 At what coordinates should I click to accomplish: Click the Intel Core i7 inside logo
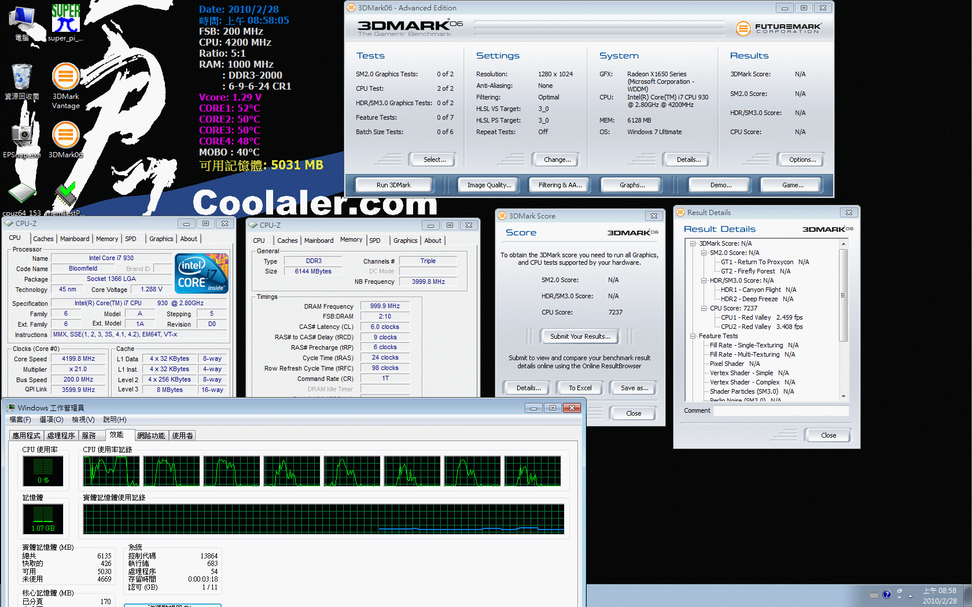[202, 273]
